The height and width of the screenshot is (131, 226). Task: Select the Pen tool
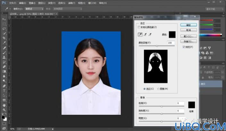tap(4, 86)
